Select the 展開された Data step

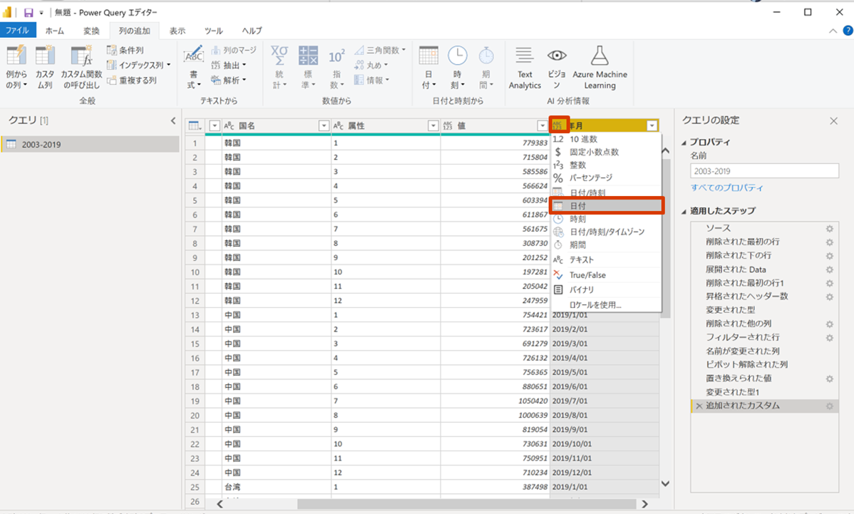[x=763, y=269]
